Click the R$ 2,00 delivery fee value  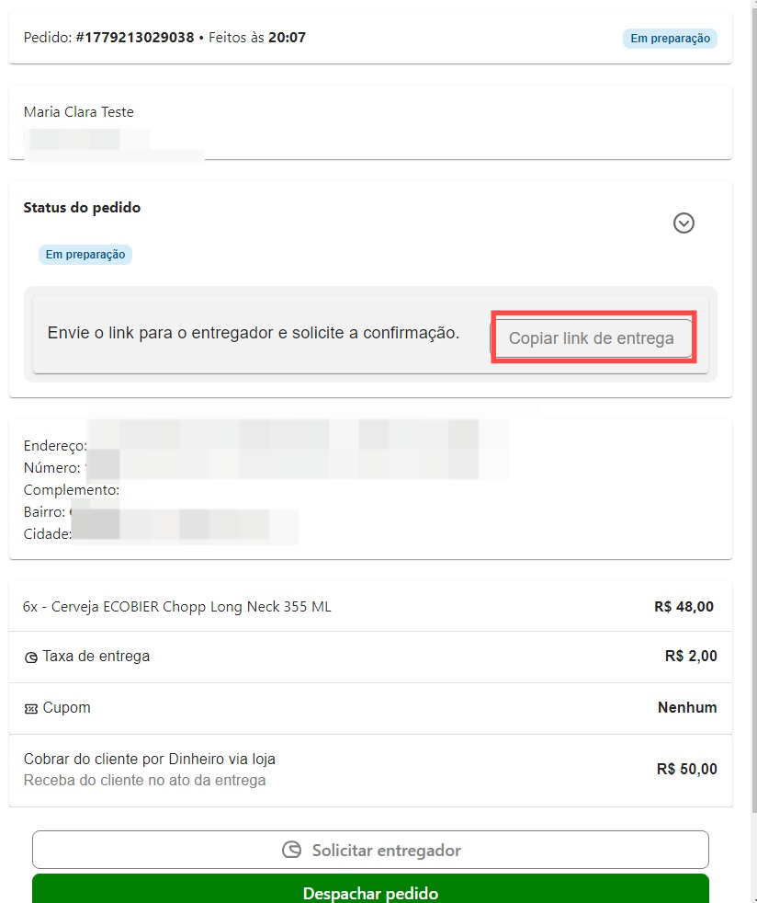690,656
